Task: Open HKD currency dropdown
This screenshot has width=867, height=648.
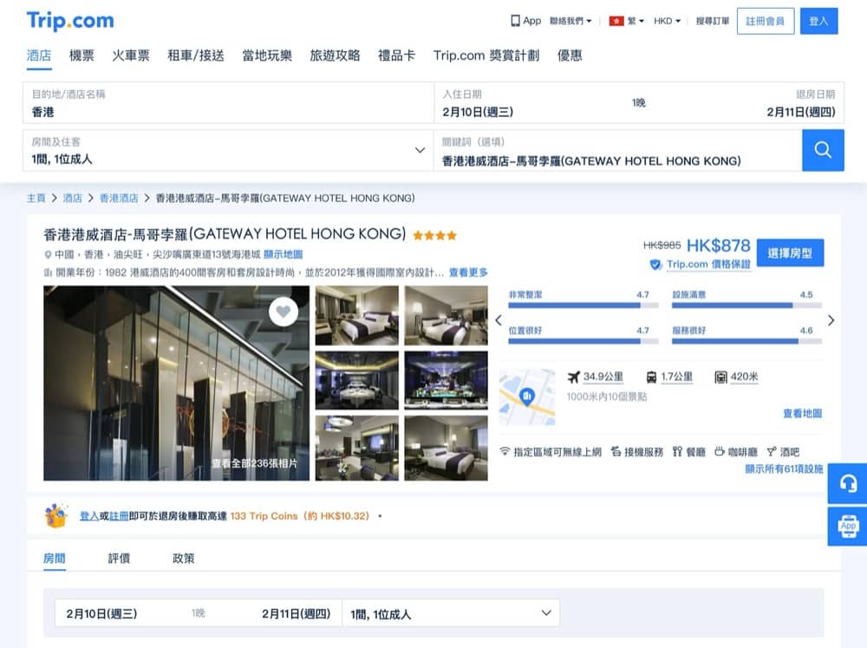Action: [x=667, y=21]
